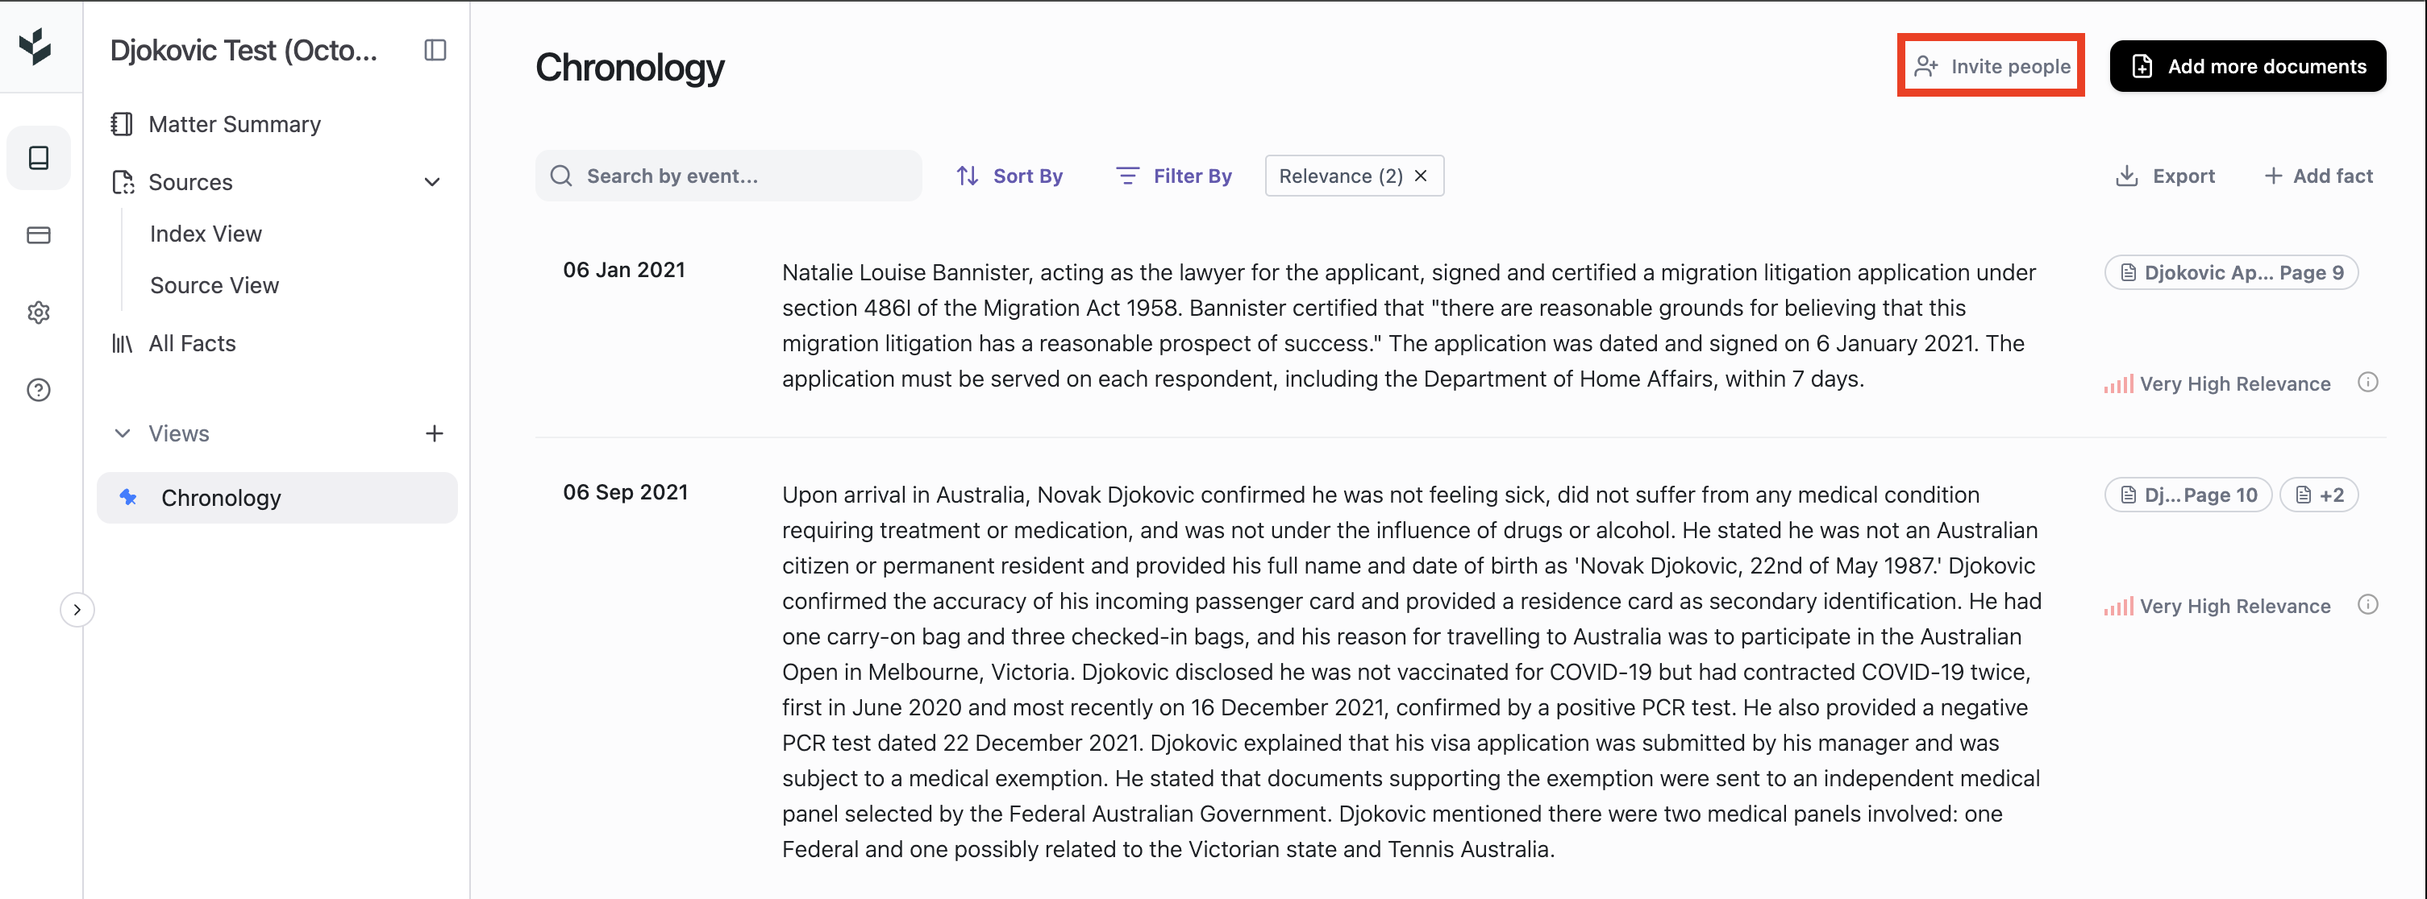
Task: Open All Facts
Action: coord(173,344)
